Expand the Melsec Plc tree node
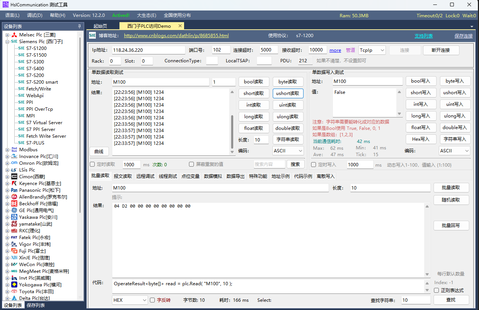This screenshot has width=479, height=310. coord(7,35)
